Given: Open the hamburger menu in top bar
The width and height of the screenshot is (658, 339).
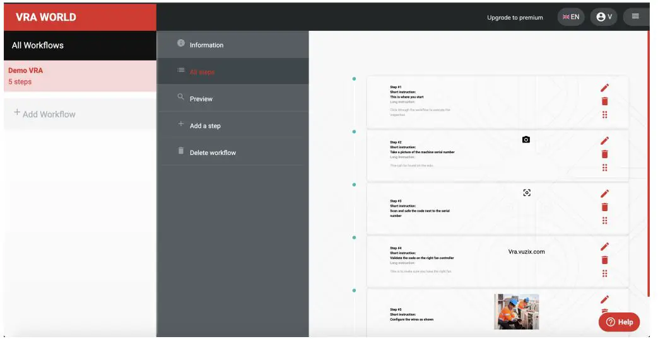Looking at the screenshot, I should (x=635, y=17).
